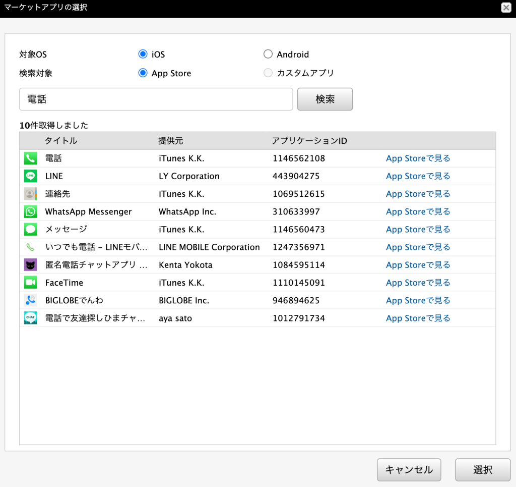Choose the App Store search target
The width and height of the screenshot is (516, 487).
(143, 73)
